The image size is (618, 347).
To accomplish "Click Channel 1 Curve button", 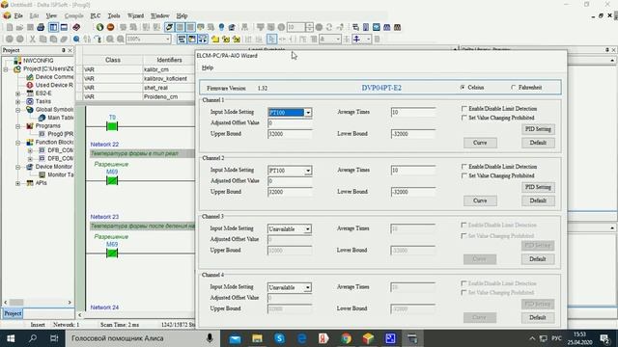I will pos(480,143).
